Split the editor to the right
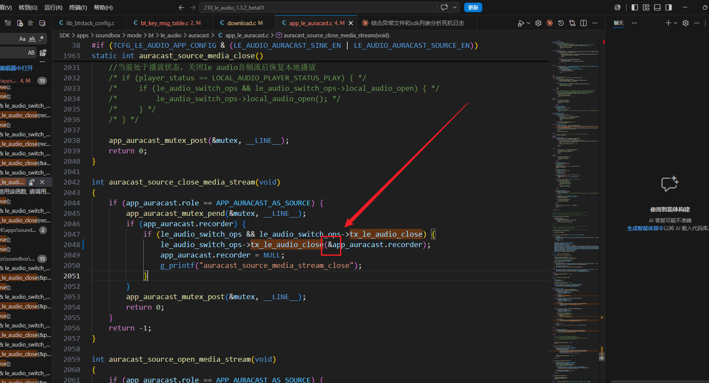709x383 pixels. pyautogui.click(x=584, y=23)
